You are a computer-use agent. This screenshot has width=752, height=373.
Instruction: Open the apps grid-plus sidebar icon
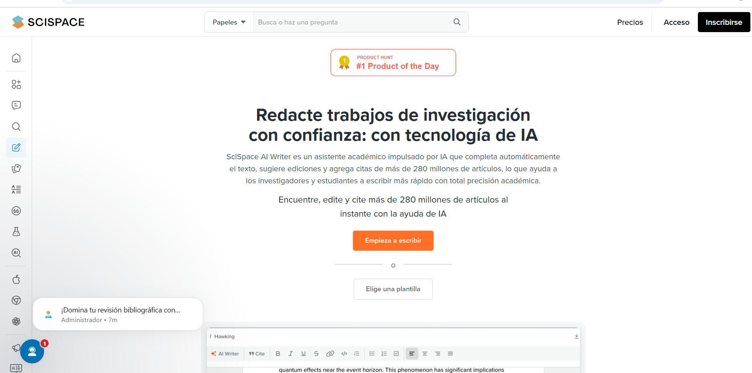click(x=16, y=84)
